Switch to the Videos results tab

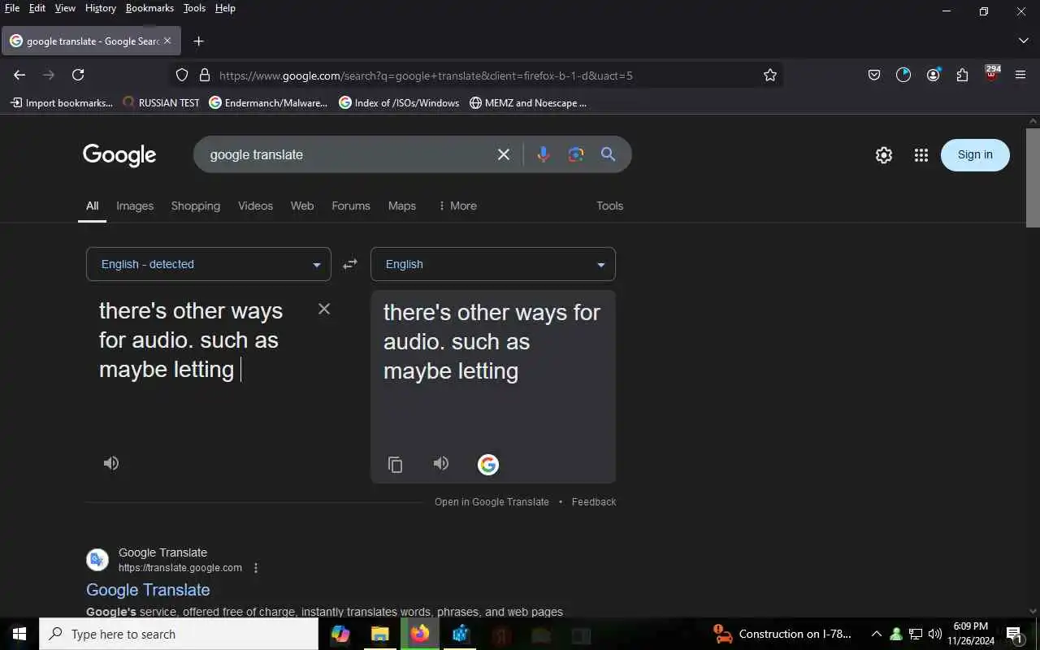(255, 206)
